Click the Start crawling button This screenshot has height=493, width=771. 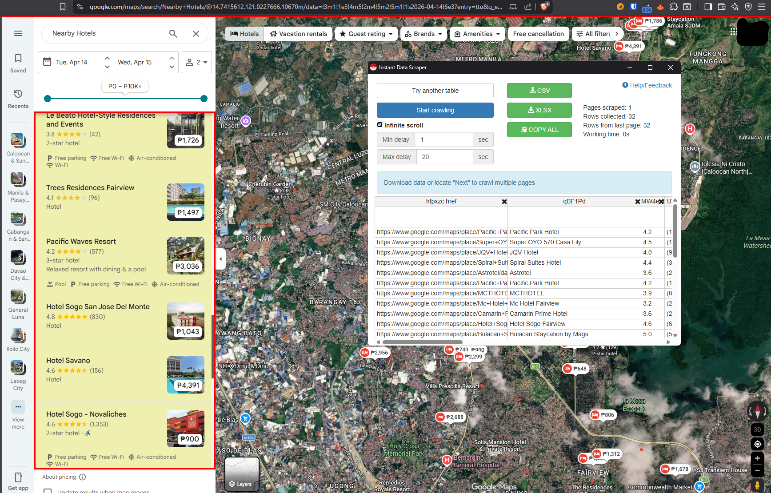click(x=435, y=110)
